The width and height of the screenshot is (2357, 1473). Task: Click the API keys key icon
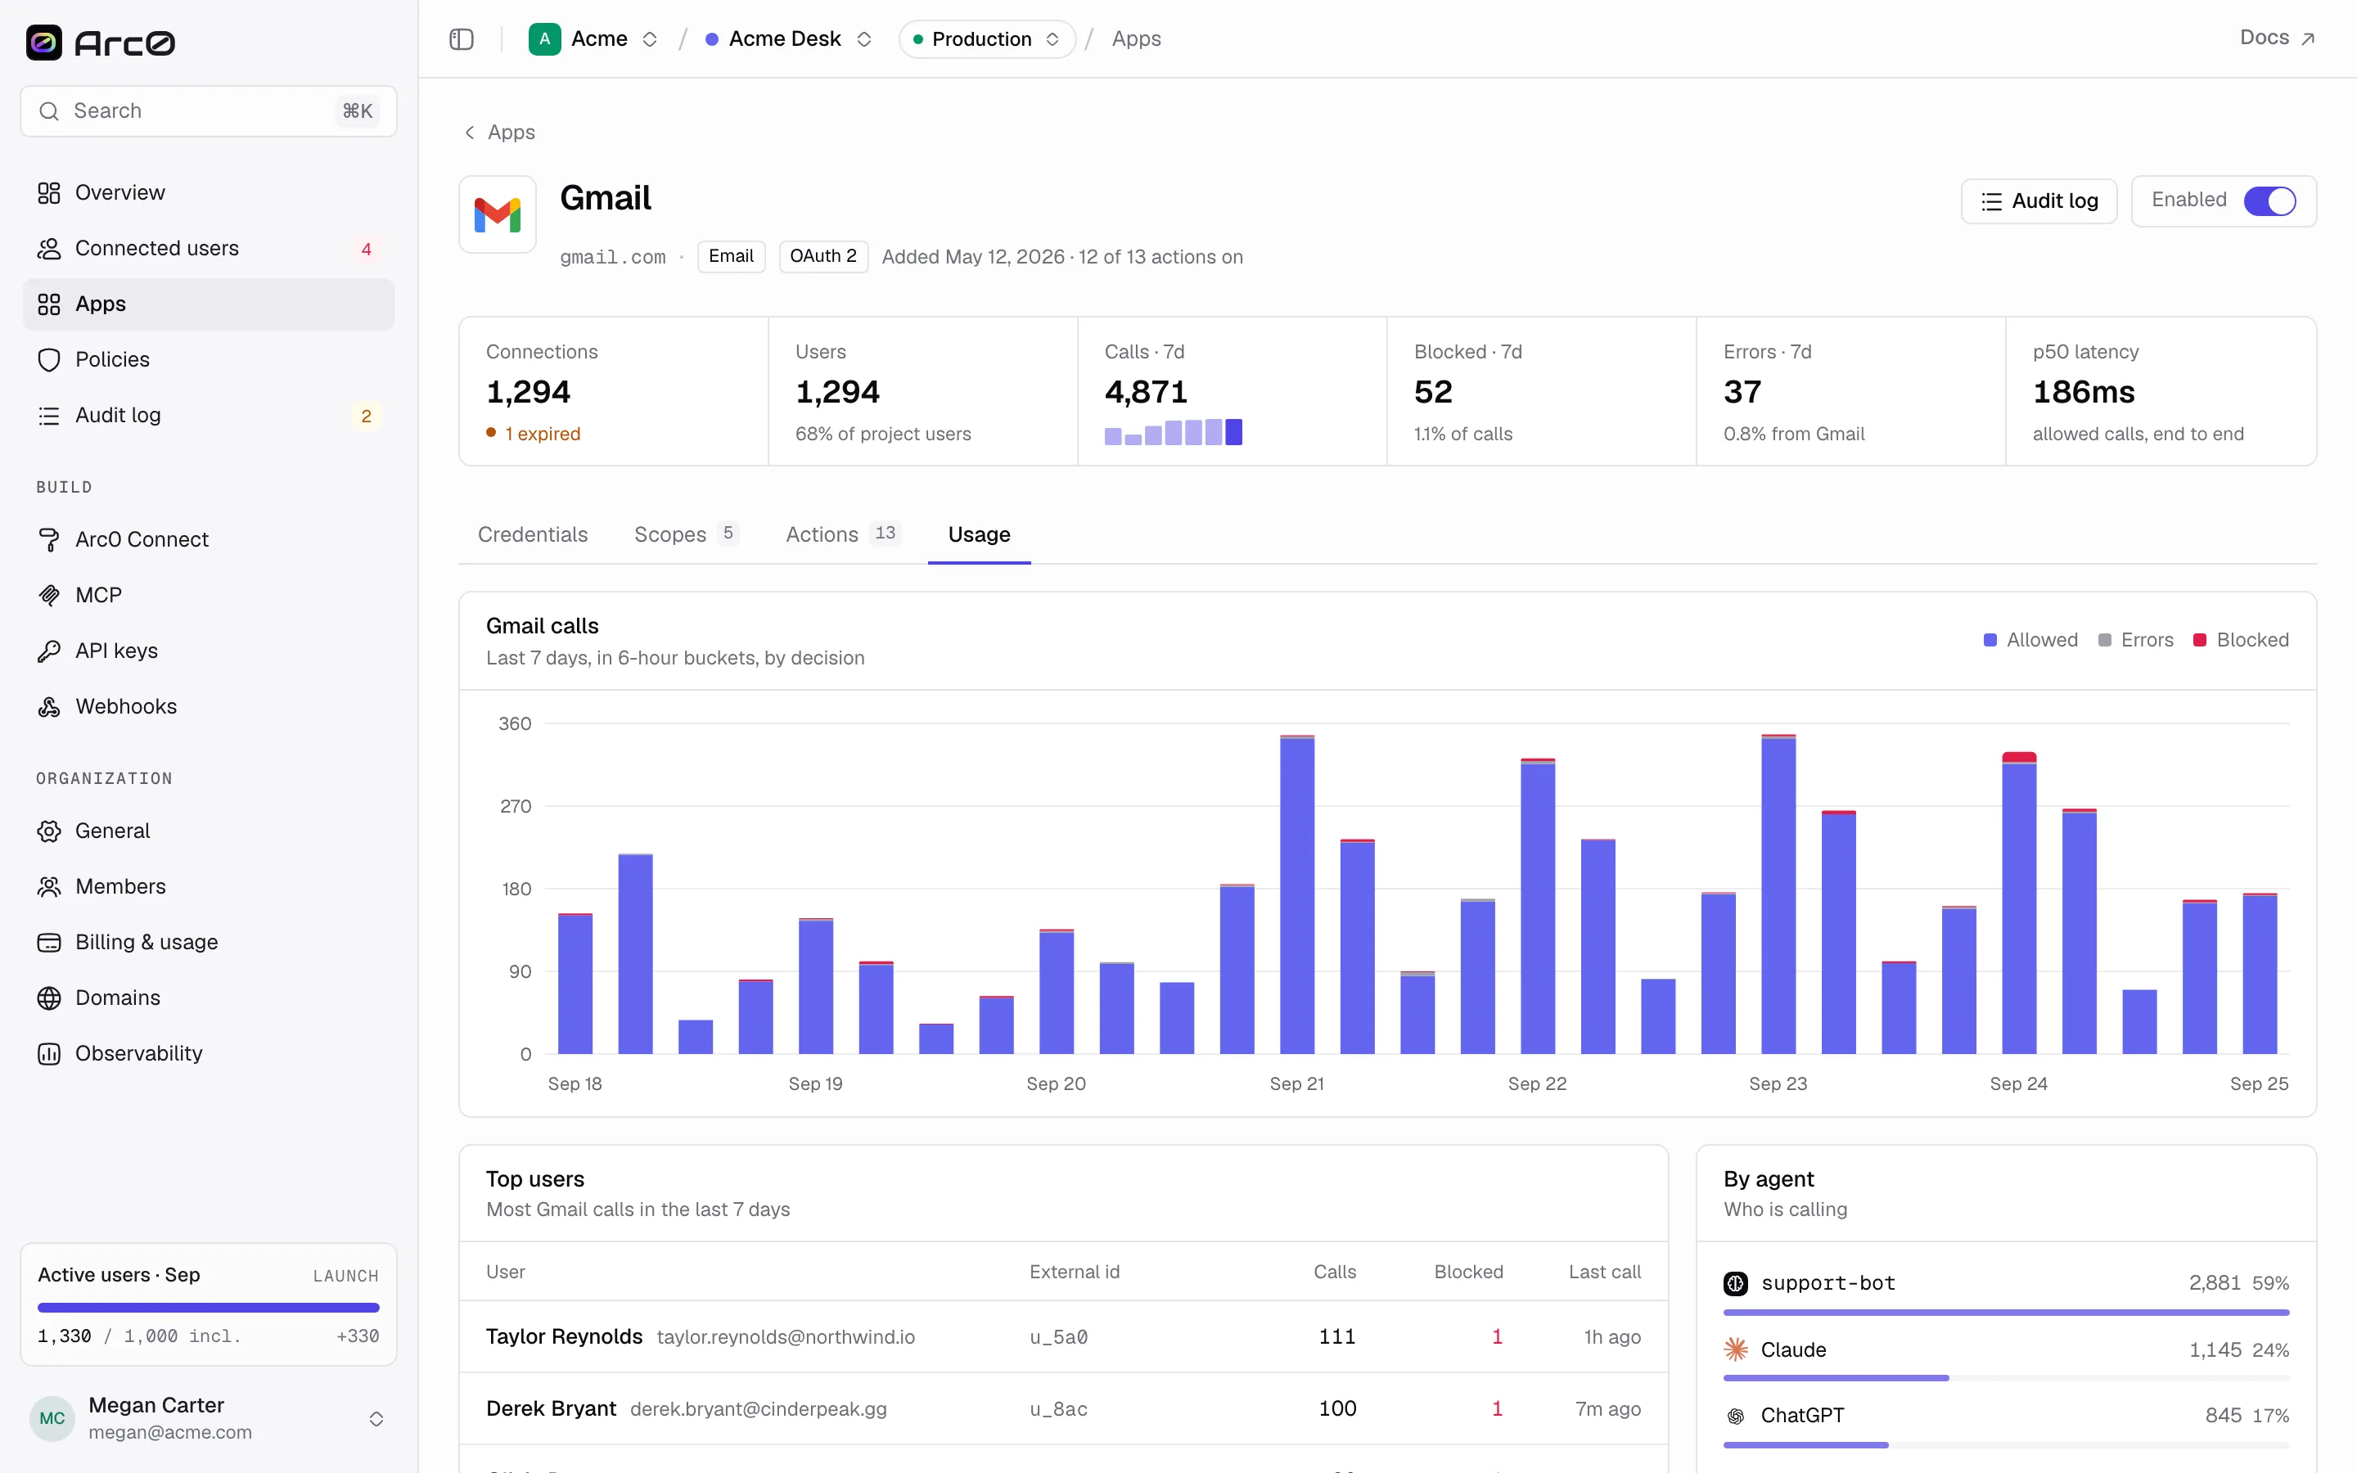49,651
